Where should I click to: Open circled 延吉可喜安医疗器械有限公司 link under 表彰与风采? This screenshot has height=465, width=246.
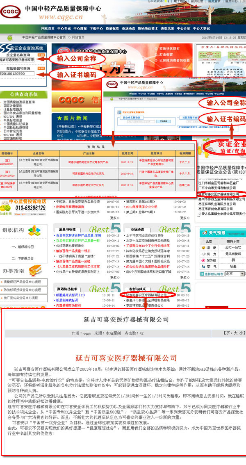click(x=147, y=295)
